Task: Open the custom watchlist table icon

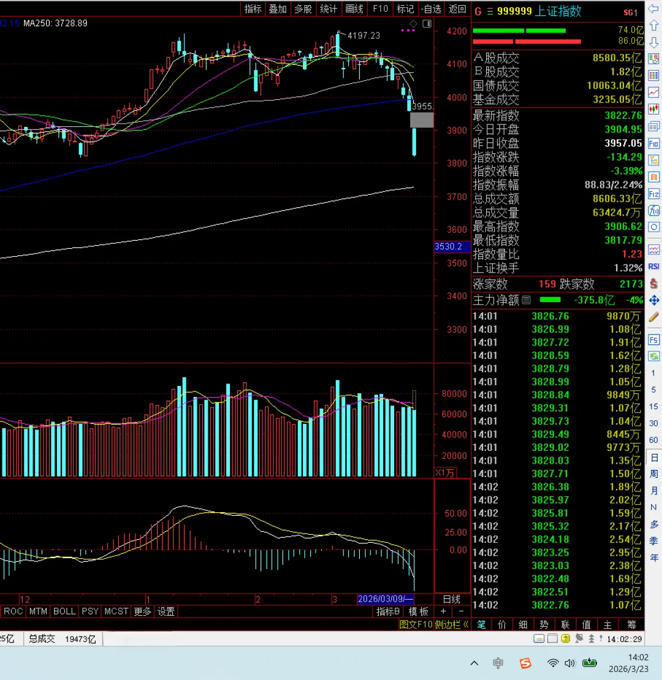Action: click(653, 59)
